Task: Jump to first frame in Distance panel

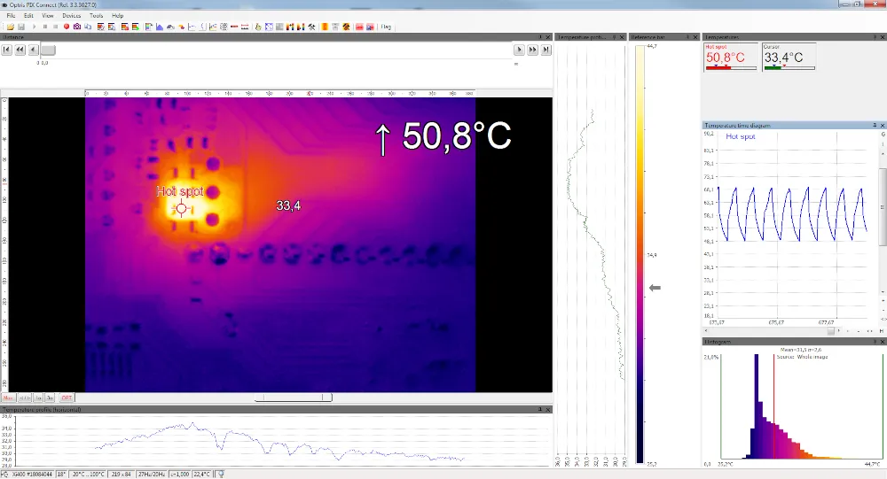Action: [7, 50]
